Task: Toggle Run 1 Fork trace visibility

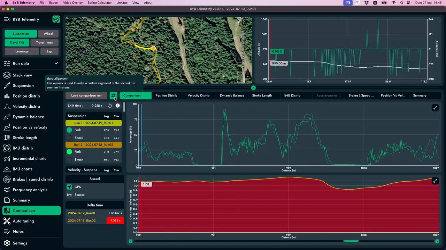Action: 69,130
